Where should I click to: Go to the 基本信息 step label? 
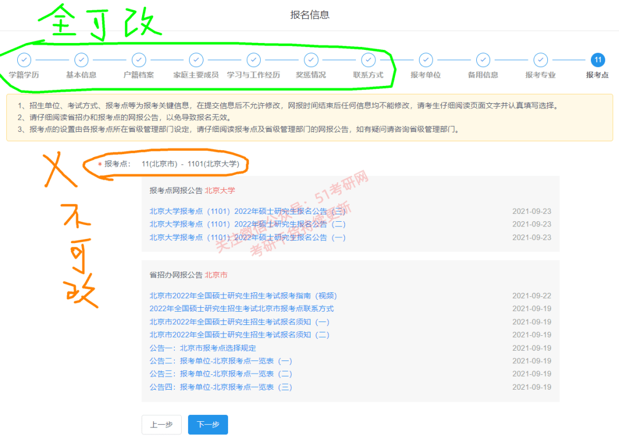(x=81, y=75)
